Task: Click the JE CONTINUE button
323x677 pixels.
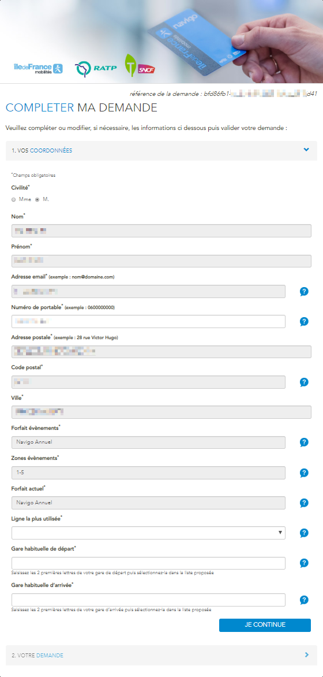Action: [265, 625]
